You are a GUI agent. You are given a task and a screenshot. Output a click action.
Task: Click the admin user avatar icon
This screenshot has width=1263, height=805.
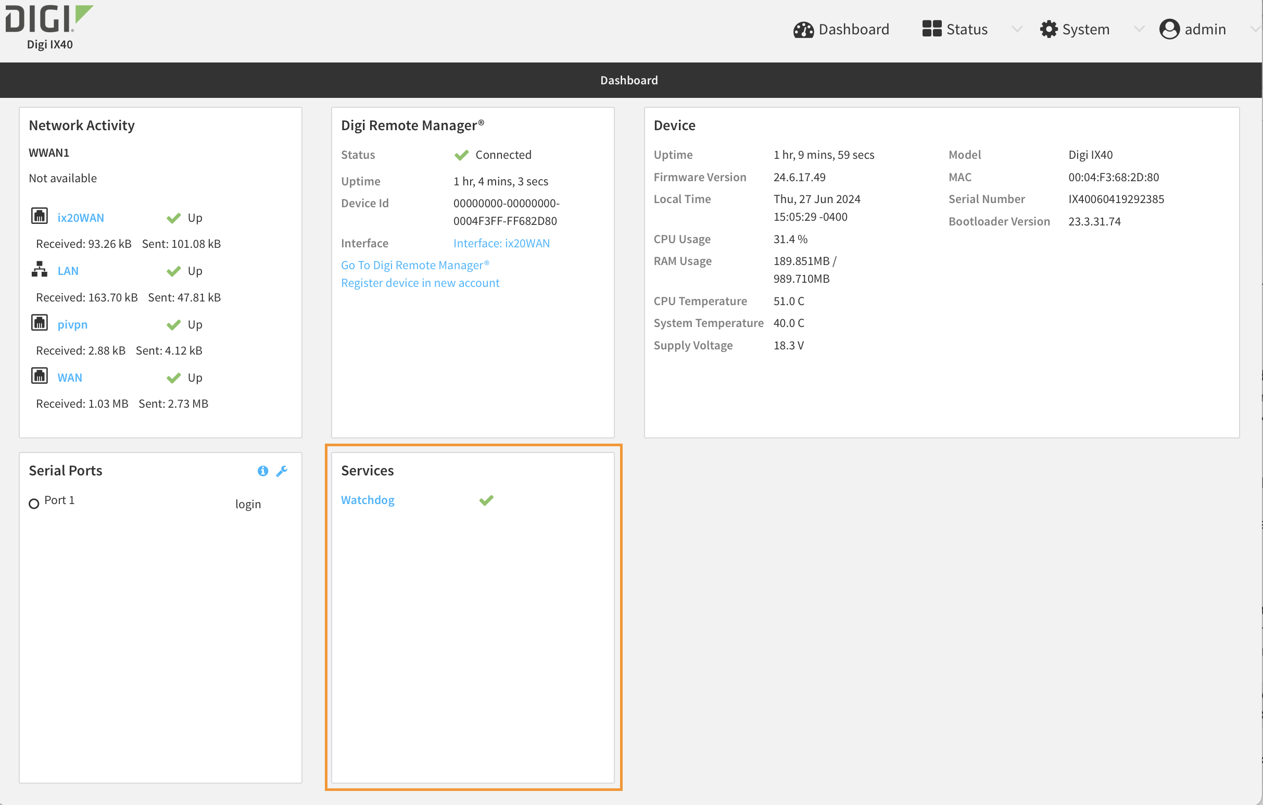click(1169, 29)
